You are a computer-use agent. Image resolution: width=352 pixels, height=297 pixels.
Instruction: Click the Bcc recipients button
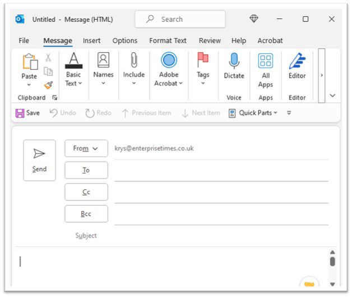click(x=86, y=214)
